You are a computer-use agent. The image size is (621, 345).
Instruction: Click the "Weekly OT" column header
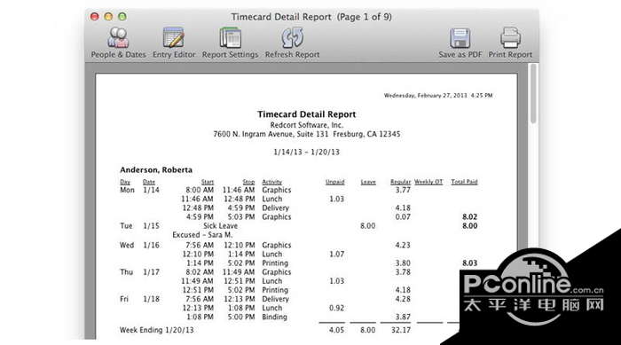pyautogui.click(x=428, y=182)
